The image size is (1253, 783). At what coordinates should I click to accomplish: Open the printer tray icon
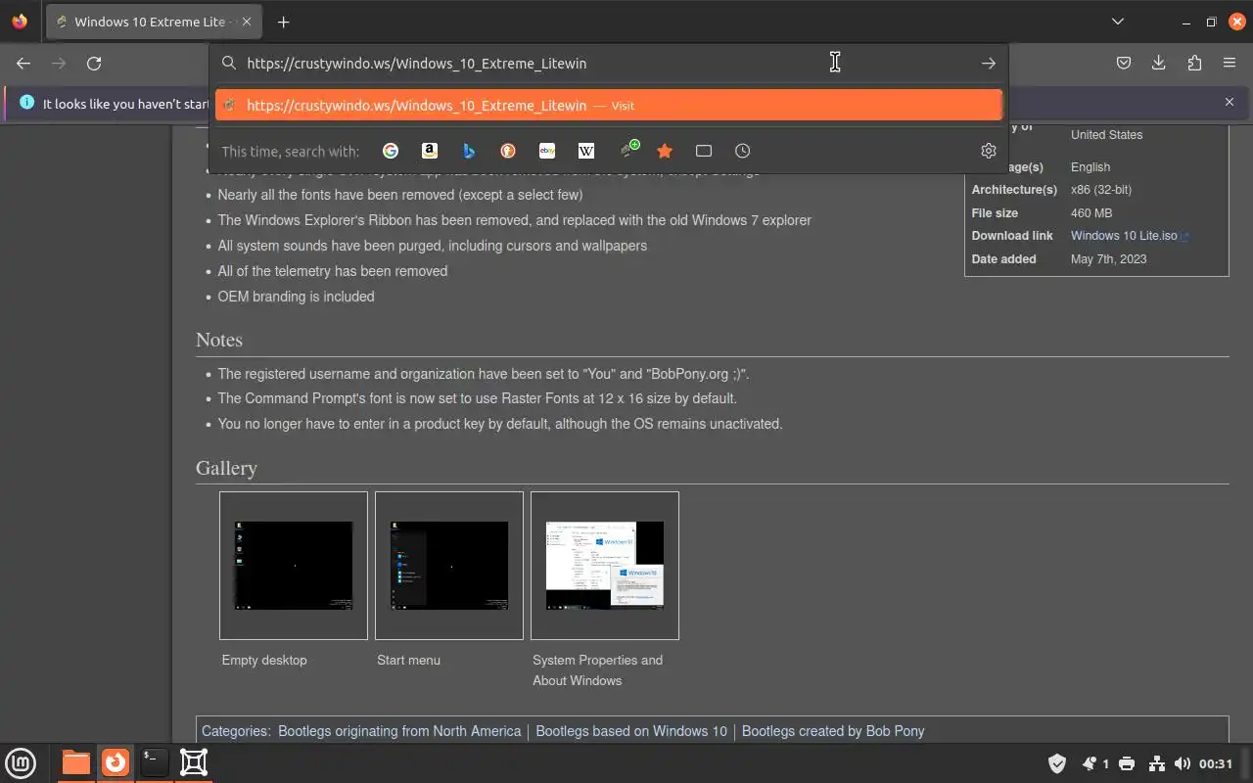click(x=1127, y=763)
